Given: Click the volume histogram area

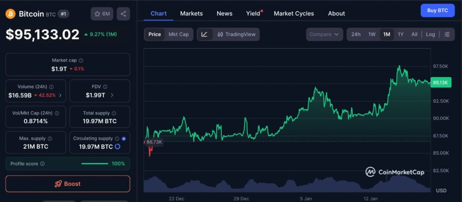Looking at the screenshot, I should (x=287, y=184).
